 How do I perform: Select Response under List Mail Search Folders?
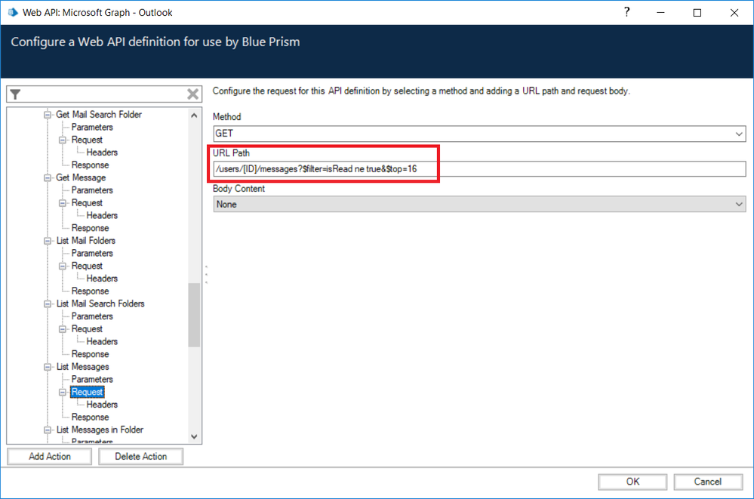tap(90, 354)
